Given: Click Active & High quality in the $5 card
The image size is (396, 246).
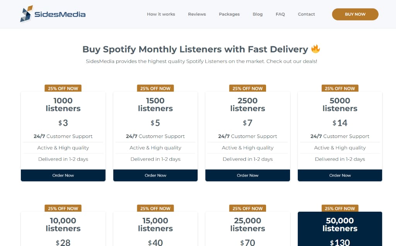Looking at the screenshot, I should pyautogui.click(x=155, y=148).
